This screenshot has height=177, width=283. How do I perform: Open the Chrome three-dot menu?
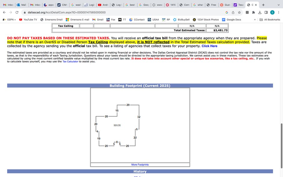[x=279, y=12]
